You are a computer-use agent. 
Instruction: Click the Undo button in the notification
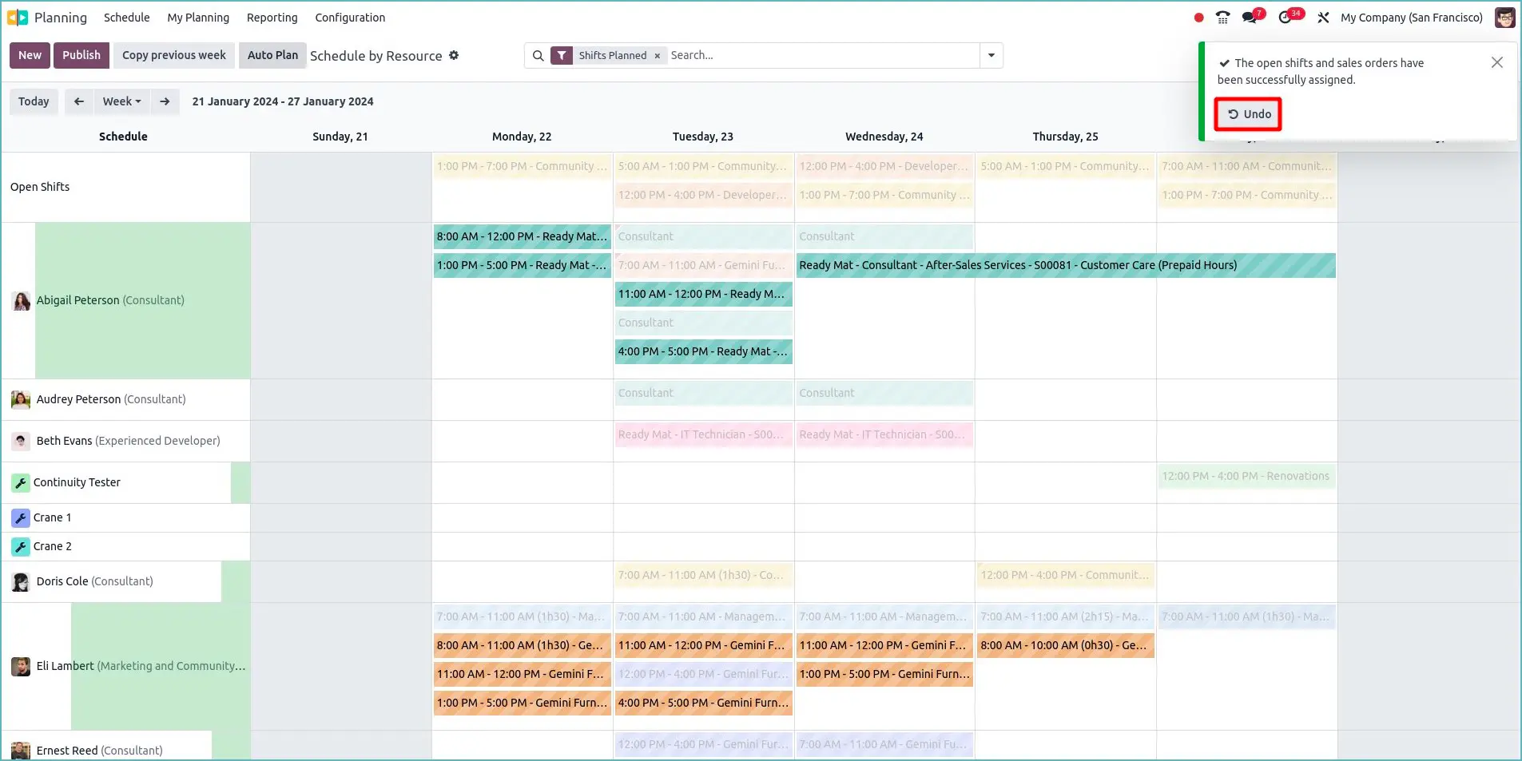tap(1247, 113)
